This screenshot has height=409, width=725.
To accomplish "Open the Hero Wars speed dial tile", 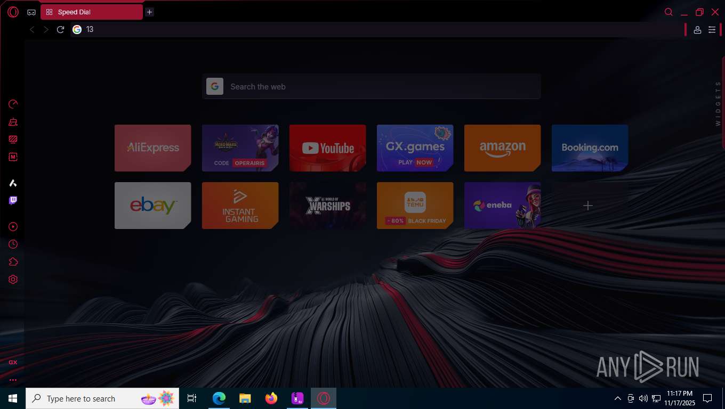I will pyautogui.click(x=240, y=148).
